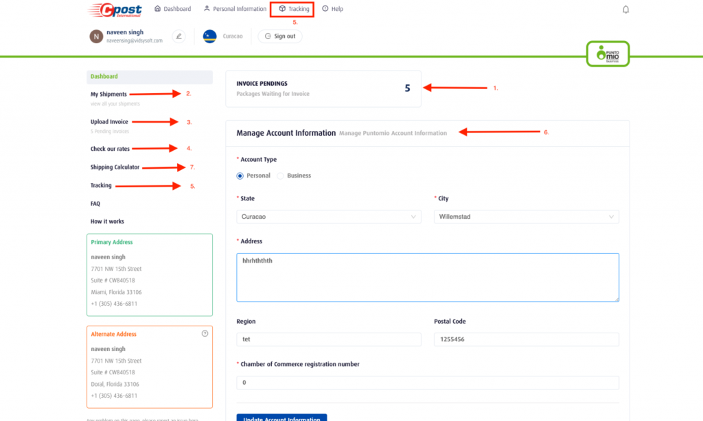This screenshot has height=421, width=703.
Task: Open the Tracking tab in top navigation
Action: tap(292, 9)
